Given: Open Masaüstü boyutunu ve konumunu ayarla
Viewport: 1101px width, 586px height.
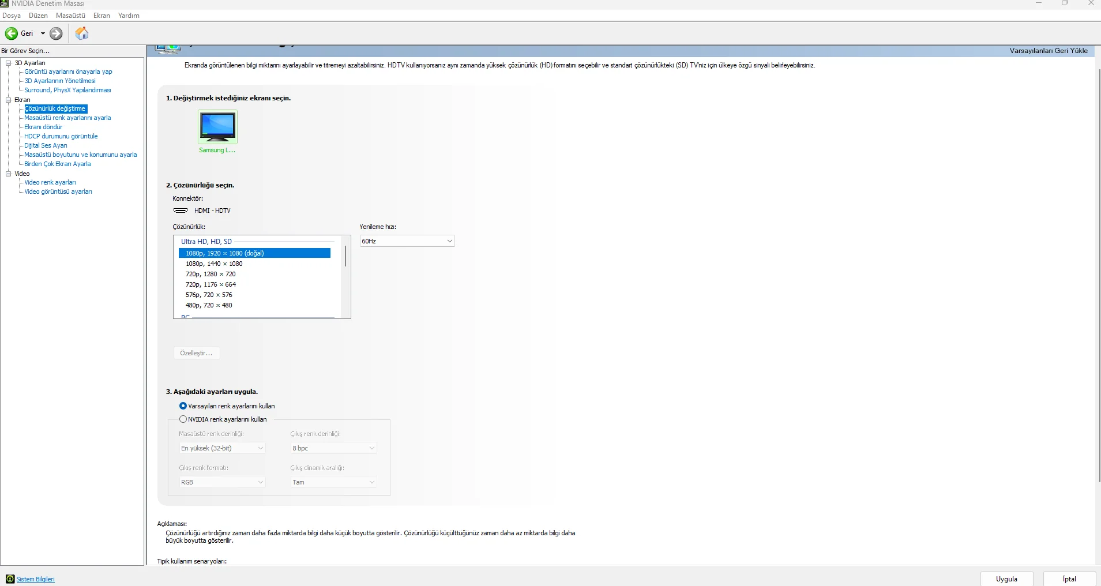Looking at the screenshot, I should (81, 155).
